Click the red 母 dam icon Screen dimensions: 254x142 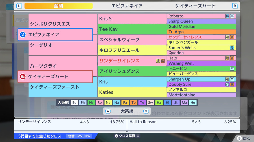pyautogui.click(x=23, y=77)
